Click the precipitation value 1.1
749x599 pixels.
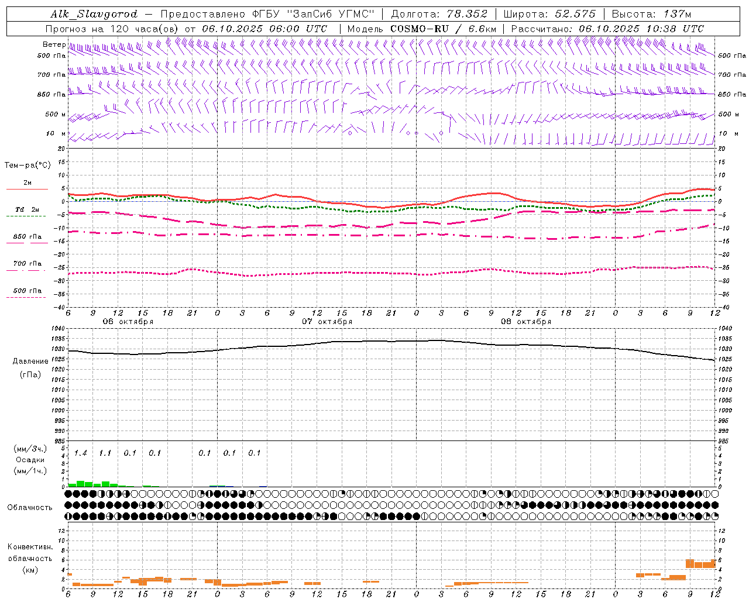point(105,453)
